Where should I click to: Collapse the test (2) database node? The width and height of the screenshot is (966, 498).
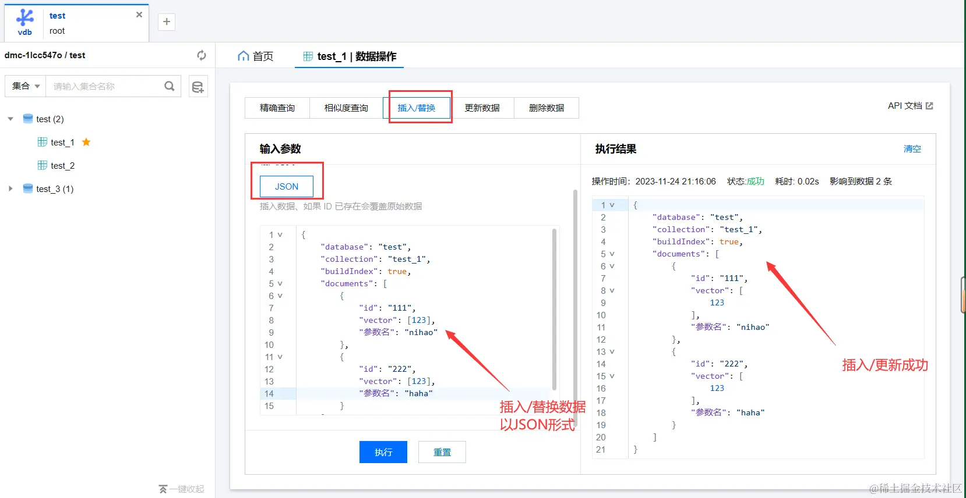pos(10,119)
